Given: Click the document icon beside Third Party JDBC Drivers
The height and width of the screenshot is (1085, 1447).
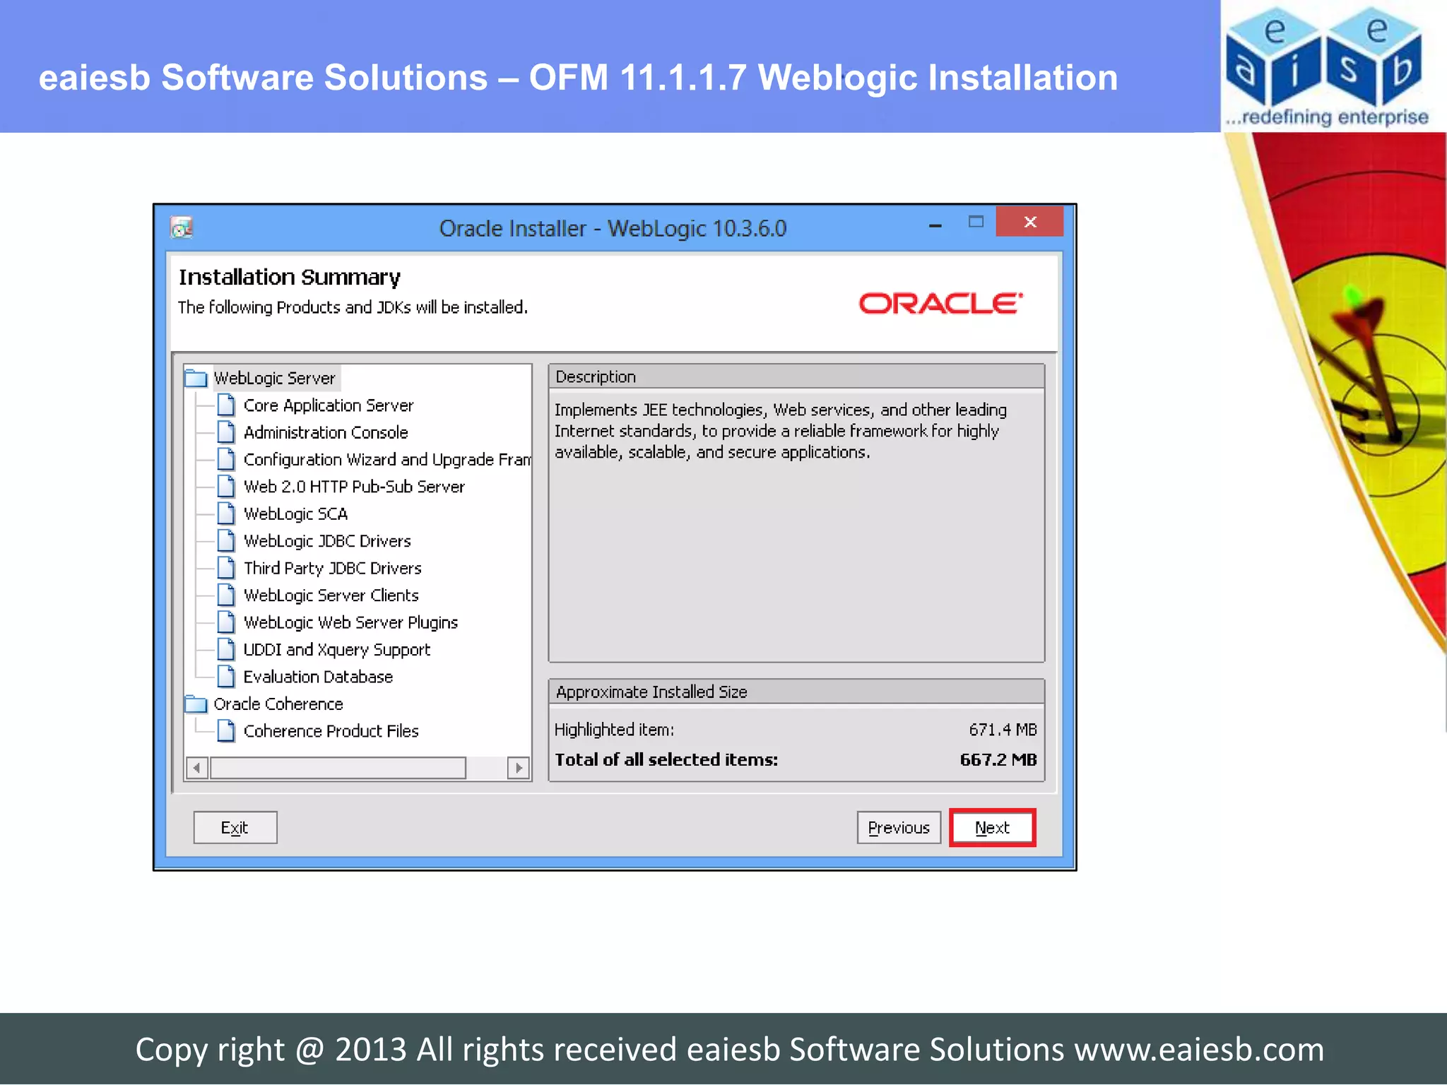Looking at the screenshot, I should click(226, 568).
